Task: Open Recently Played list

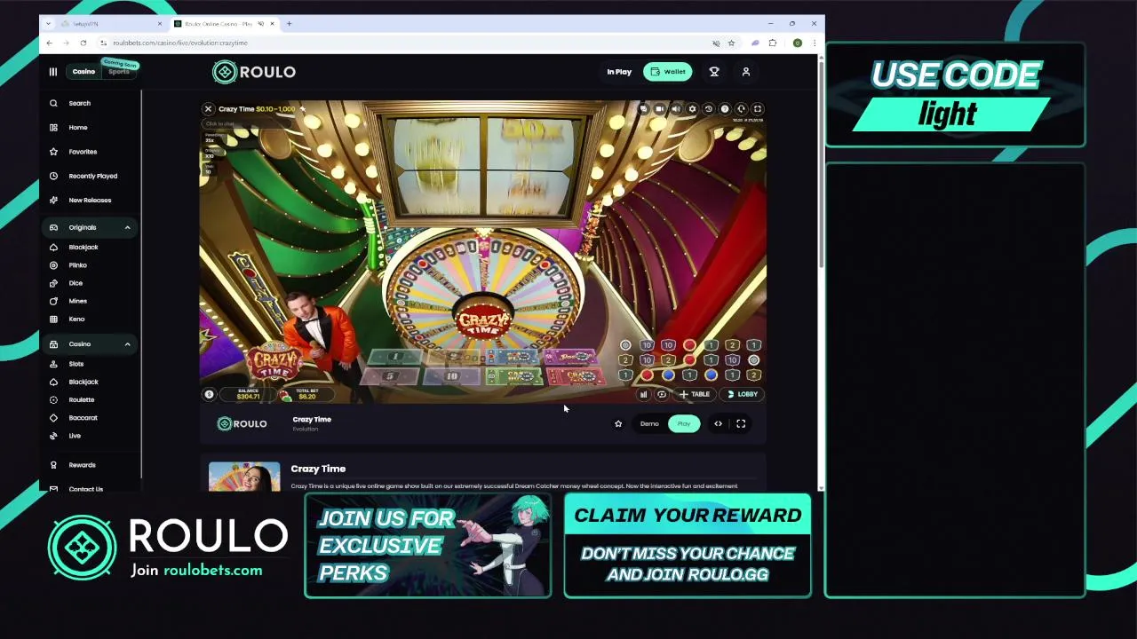Action: tap(92, 176)
